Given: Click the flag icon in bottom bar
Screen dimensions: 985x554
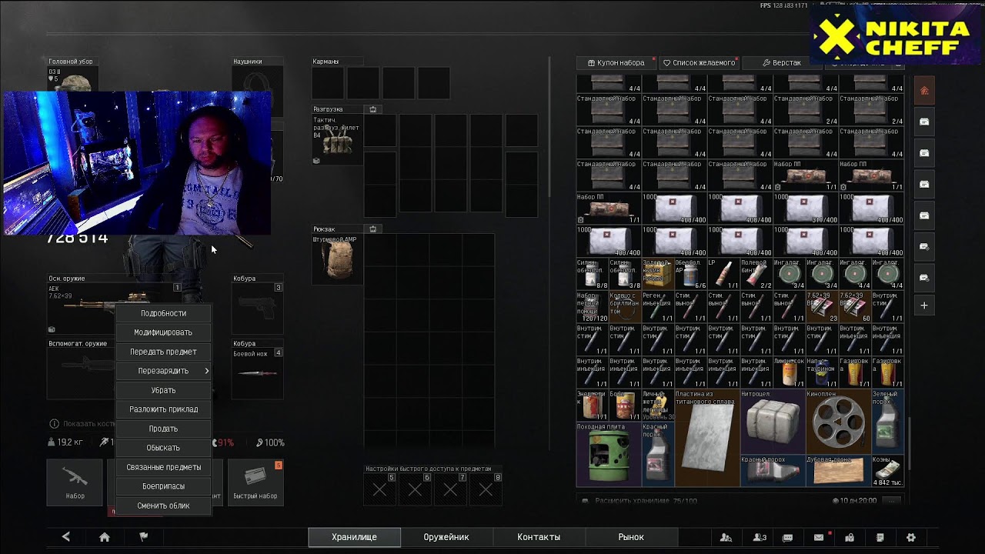Looking at the screenshot, I should [x=143, y=537].
